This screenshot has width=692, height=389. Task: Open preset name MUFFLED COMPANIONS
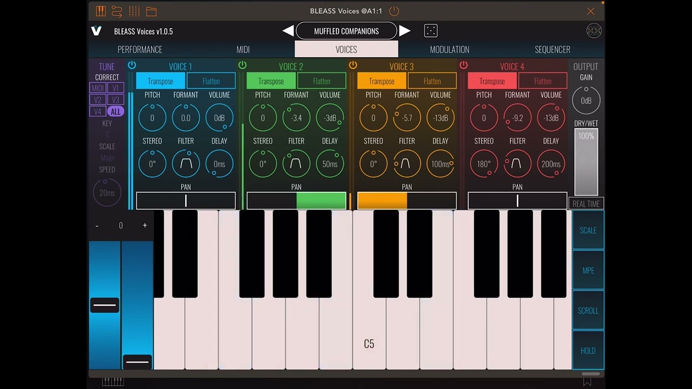click(347, 31)
